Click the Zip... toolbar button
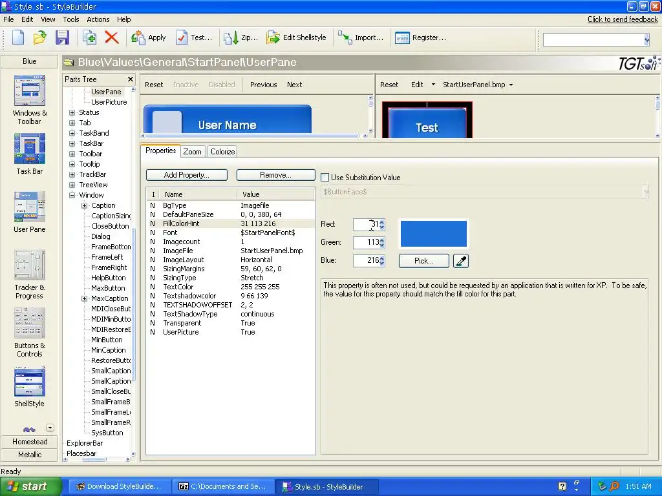Viewport: 662px width, 496px height. pos(240,37)
